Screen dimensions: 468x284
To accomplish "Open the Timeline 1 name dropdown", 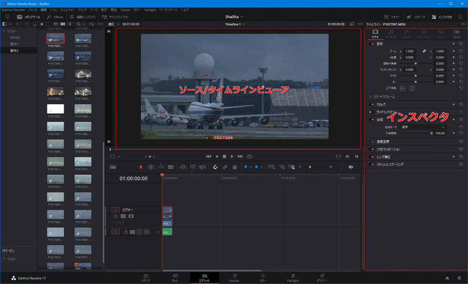I will tap(238, 24).
